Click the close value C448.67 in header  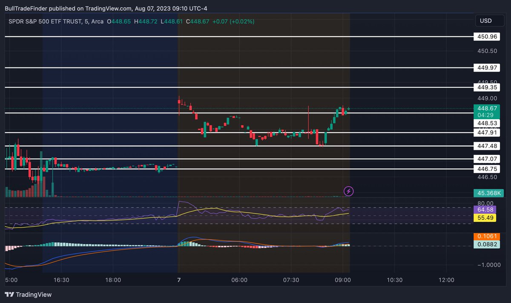(x=198, y=21)
